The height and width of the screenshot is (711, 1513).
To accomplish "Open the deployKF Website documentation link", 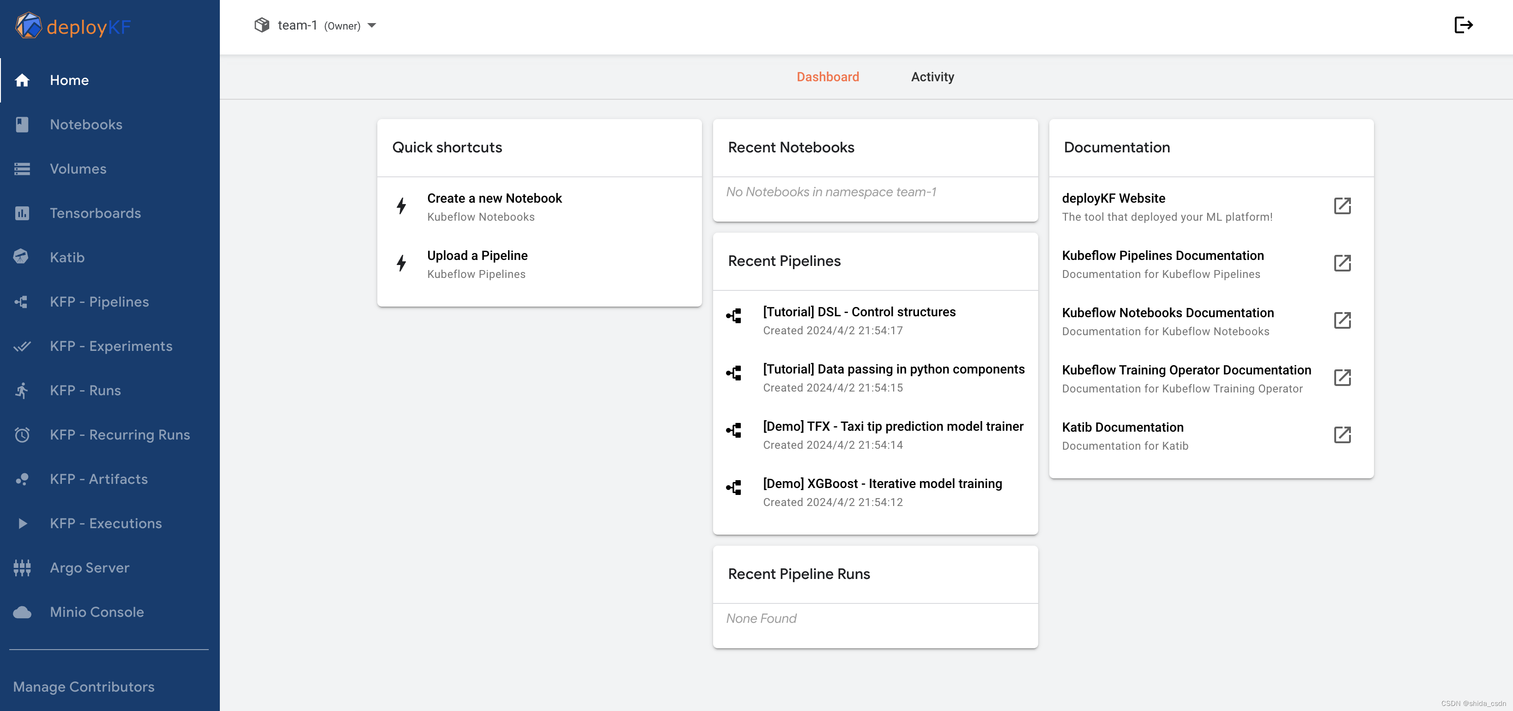I will (x=1211, y=207).
